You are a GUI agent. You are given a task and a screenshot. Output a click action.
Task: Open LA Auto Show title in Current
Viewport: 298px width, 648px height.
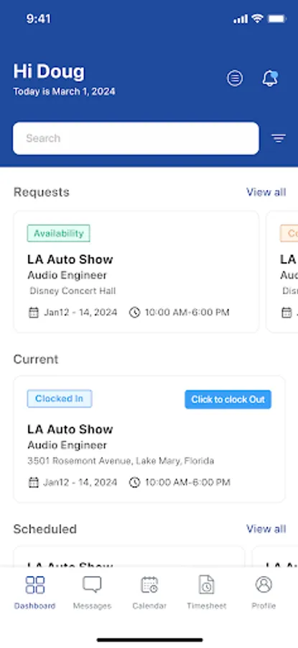click(70, 429)
